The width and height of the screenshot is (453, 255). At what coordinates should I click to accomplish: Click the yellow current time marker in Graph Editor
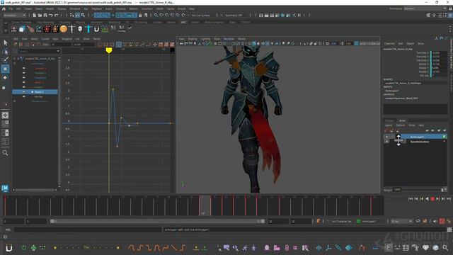108,50
